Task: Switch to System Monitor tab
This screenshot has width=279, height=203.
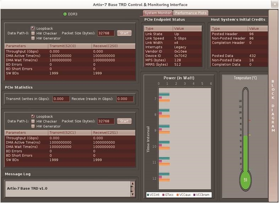Action: click(158, 13)
